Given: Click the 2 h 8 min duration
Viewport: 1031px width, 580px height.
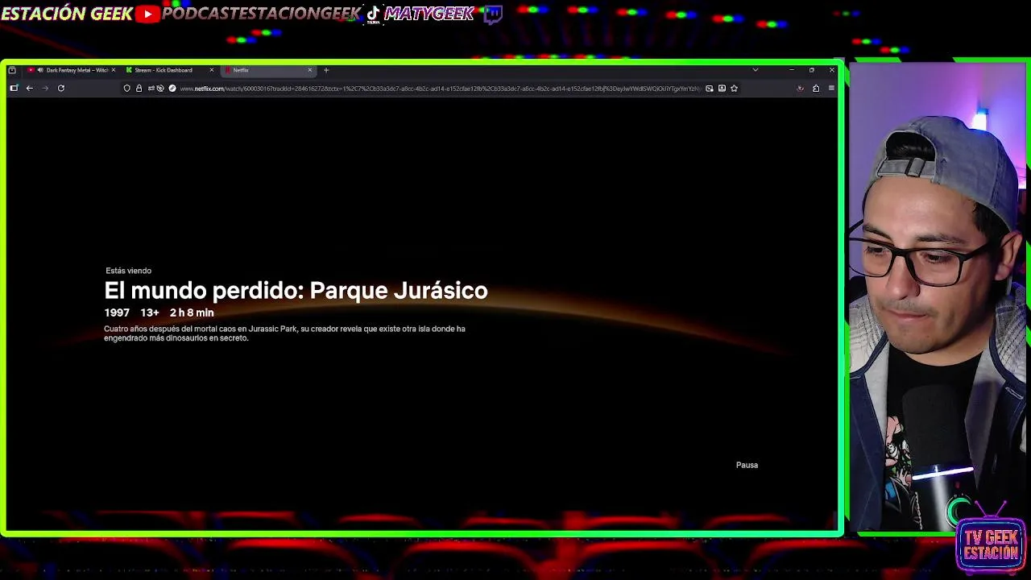Looking at the screenshot, I should pyautogui.click(x=192, y=313).
